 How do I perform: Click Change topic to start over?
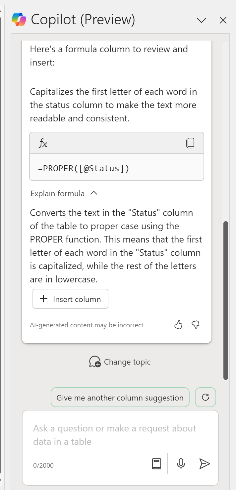click(120, 362)
